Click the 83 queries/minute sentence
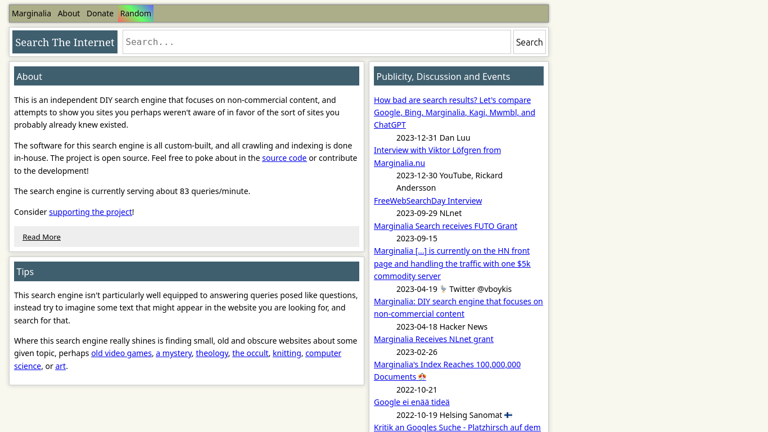This screenshot has width=768, height=432. click(132, 191)
